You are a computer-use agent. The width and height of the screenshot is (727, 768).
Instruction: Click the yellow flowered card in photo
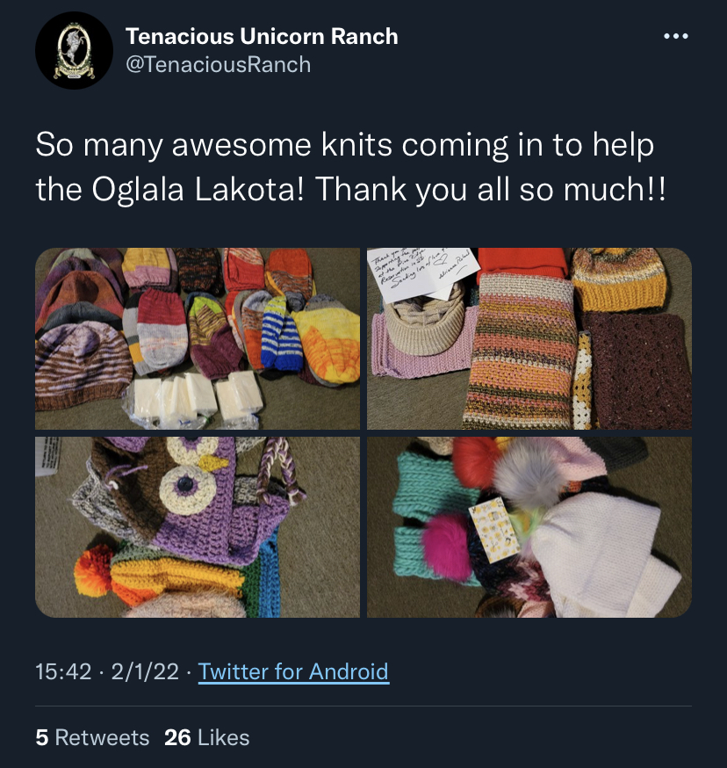[494, 530]
